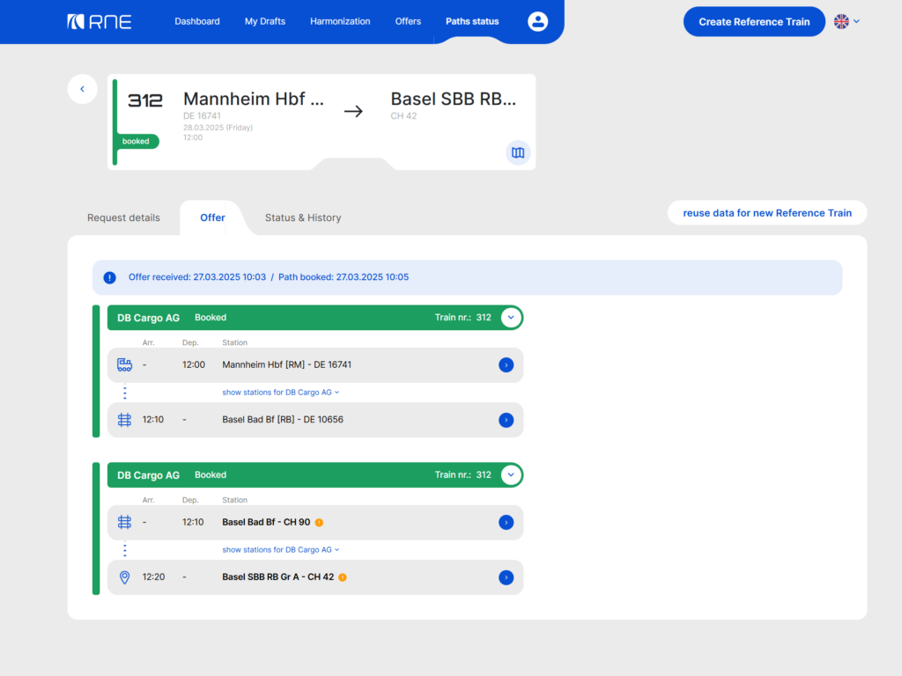902x676 pixels.
Task: Click orange warning dot beside Basel SBB RB Gr A
Action: click(x=342, y=578)
